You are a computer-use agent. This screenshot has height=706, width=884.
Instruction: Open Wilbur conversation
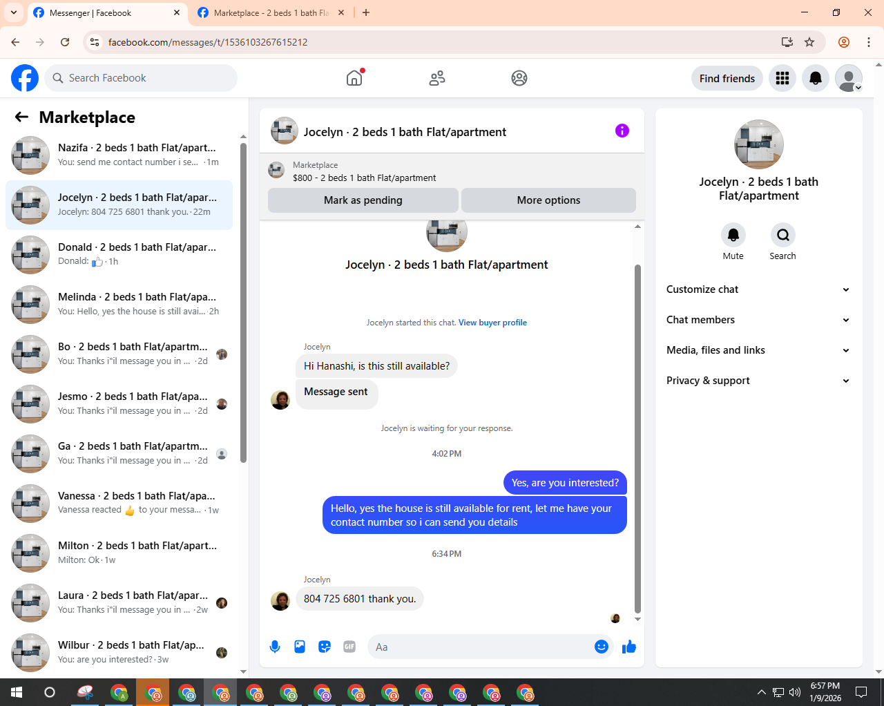click(x=119, y=653)
